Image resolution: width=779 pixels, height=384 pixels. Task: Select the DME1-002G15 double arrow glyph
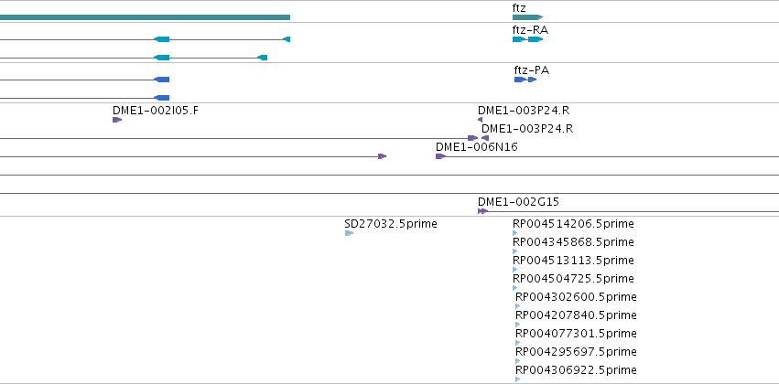483,211
